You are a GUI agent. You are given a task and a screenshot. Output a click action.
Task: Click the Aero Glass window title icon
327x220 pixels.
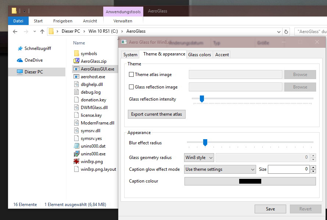[124, 42]
